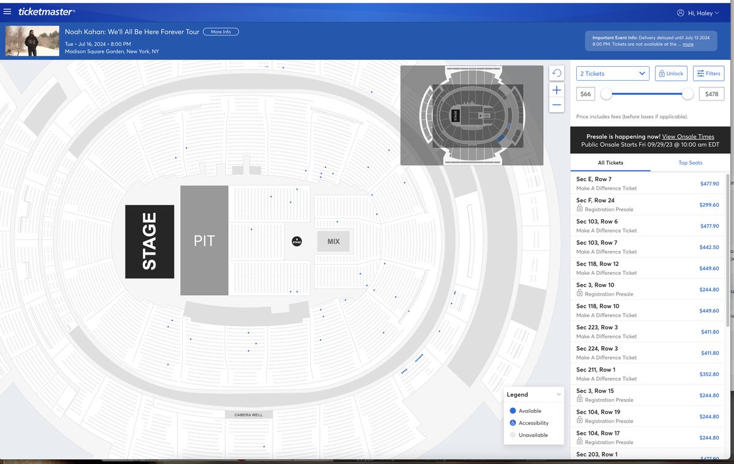
Task: Click the $66 minimum price field
Action: (586, 94)
